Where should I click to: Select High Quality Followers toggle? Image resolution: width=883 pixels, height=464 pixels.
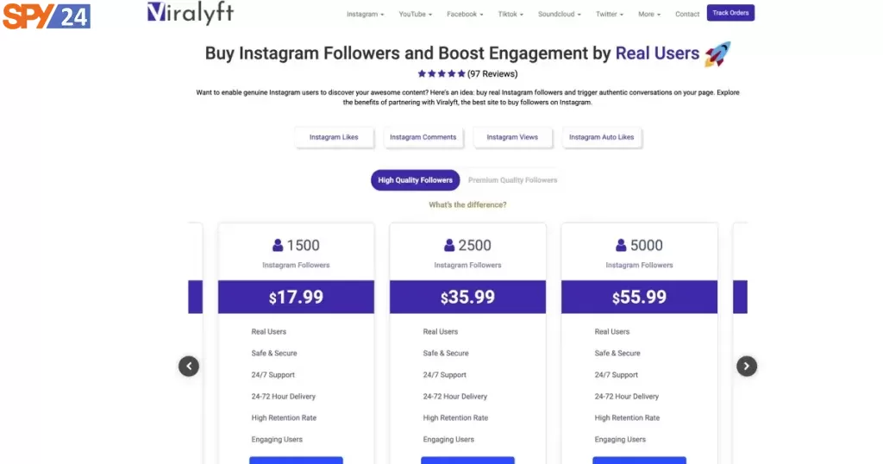pos(415,180)
